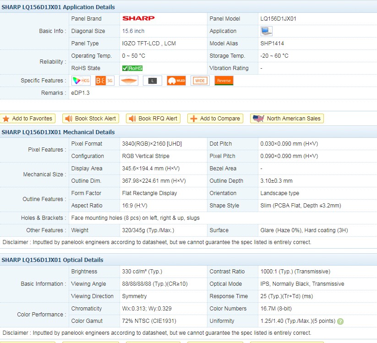Viewport: 377px width, 343px height.
Task: Click the 'IPS, Normally Black, Transmissive' optical mode
Action: pyautogui.click(x=302, y=284)
